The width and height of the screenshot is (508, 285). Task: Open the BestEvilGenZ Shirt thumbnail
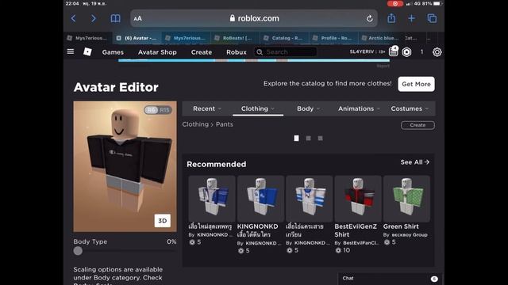pyautogui.click(x=358, y=199)
